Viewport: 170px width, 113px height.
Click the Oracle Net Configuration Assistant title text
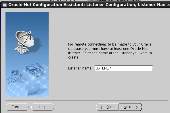87,5
